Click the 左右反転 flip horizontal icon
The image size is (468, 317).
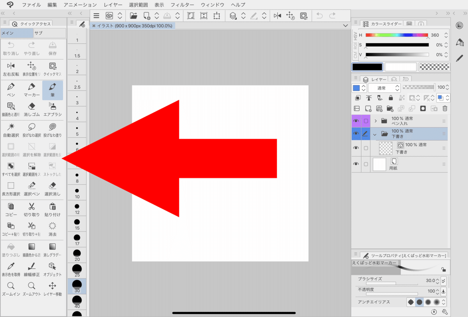(x=11, y=69)
